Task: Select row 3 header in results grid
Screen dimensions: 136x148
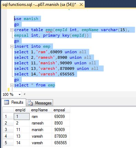Action: coord(8,130)
